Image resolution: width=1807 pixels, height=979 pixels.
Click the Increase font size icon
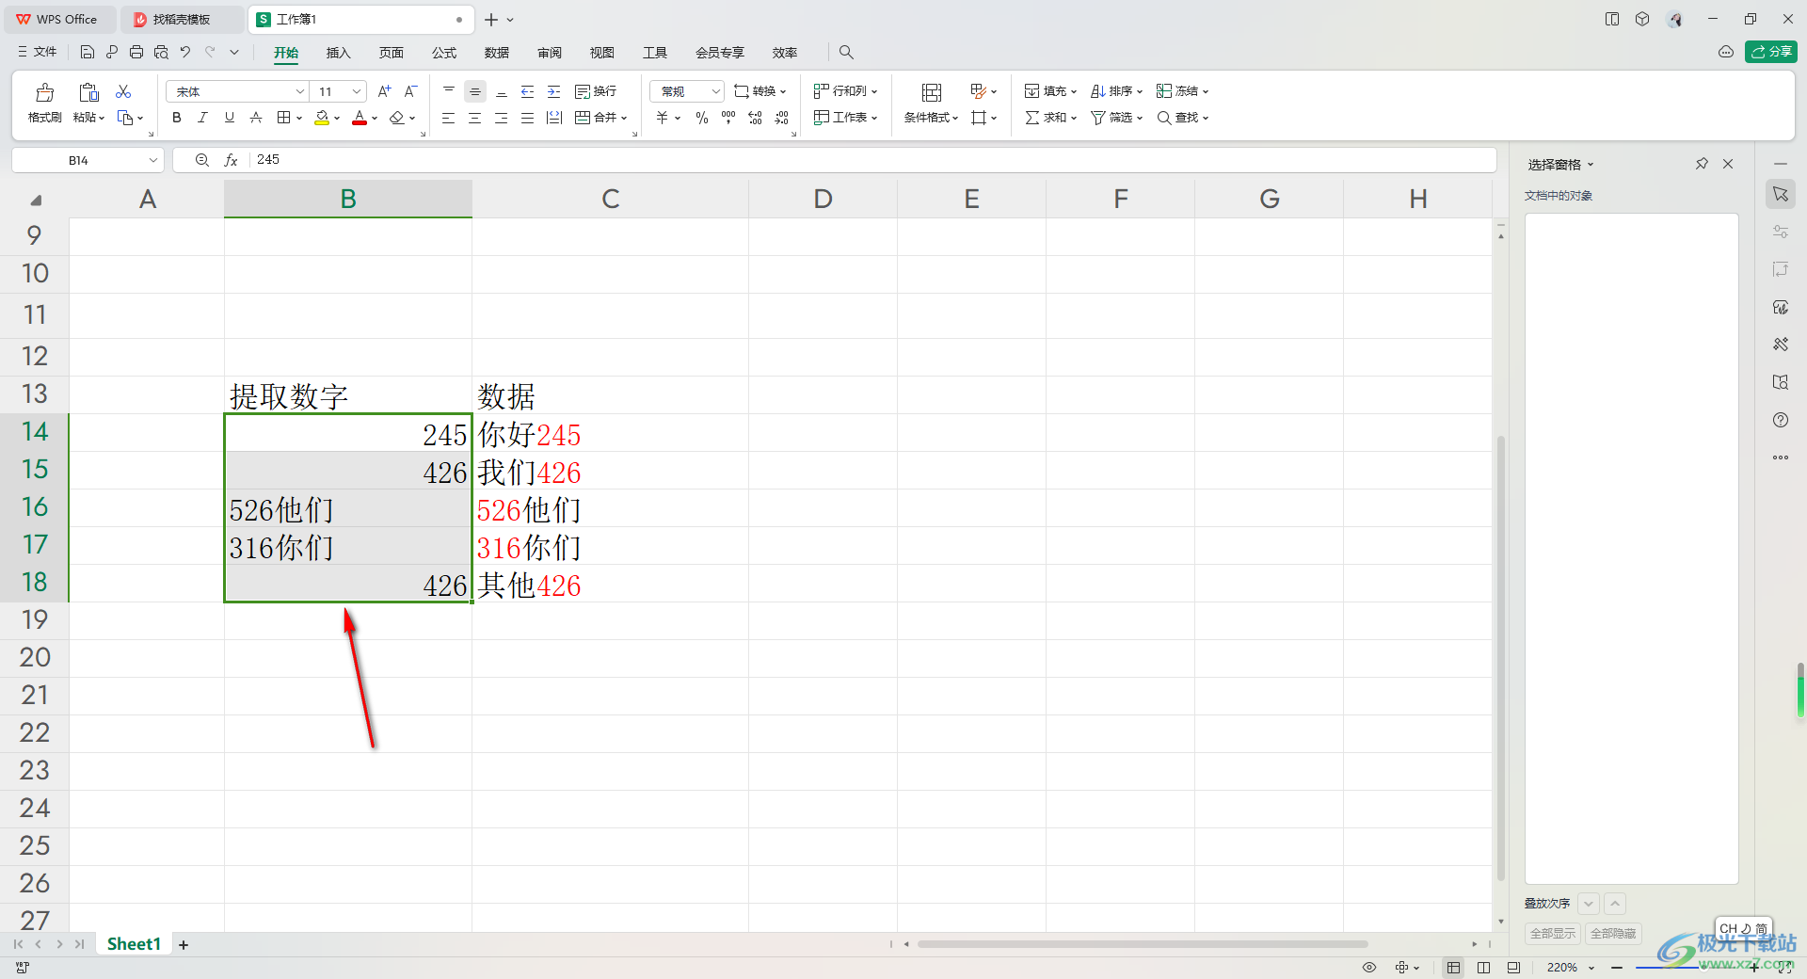384,91
